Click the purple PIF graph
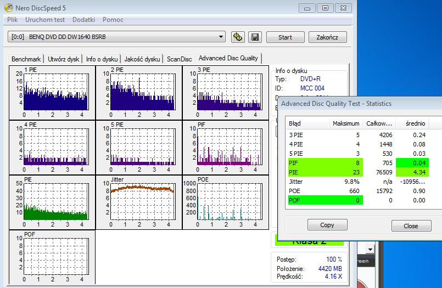 [x=226, y=148]
